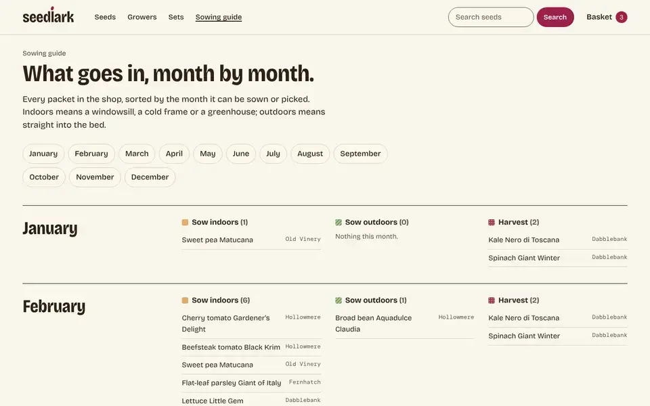Click 'Sow outdoors (1)' heading in February

(376, 300)
